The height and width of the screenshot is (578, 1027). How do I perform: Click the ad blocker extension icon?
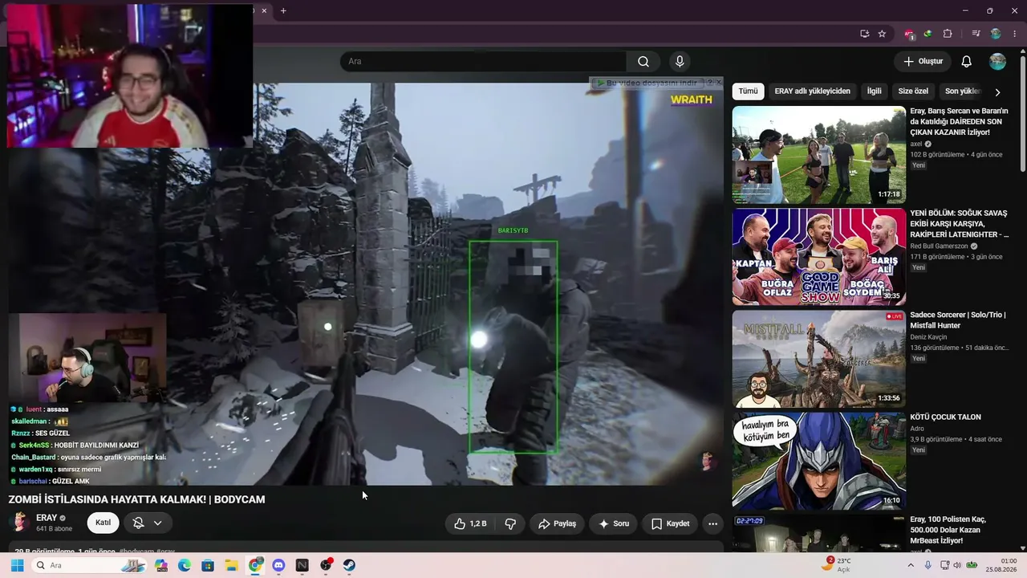(x=909, y=34)
